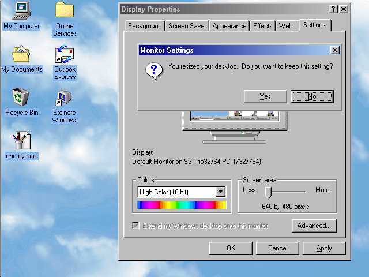Viewport: 369px width, 277px height.
Task: Launch the Outlook Express shortcut icon
Action: [x=65, y=55]
